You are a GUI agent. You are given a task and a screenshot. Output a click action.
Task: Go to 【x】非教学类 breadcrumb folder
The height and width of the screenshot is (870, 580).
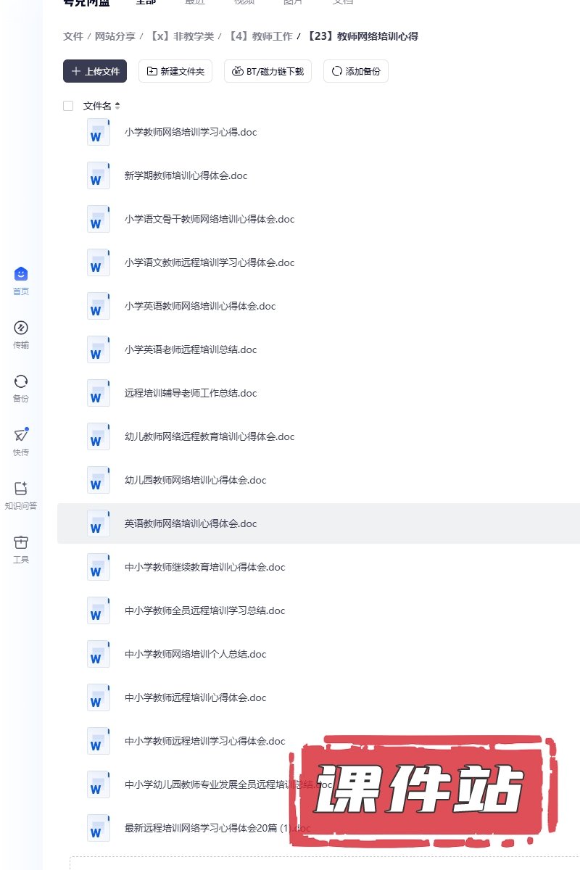pyautogui.click(x=181, y=36)
